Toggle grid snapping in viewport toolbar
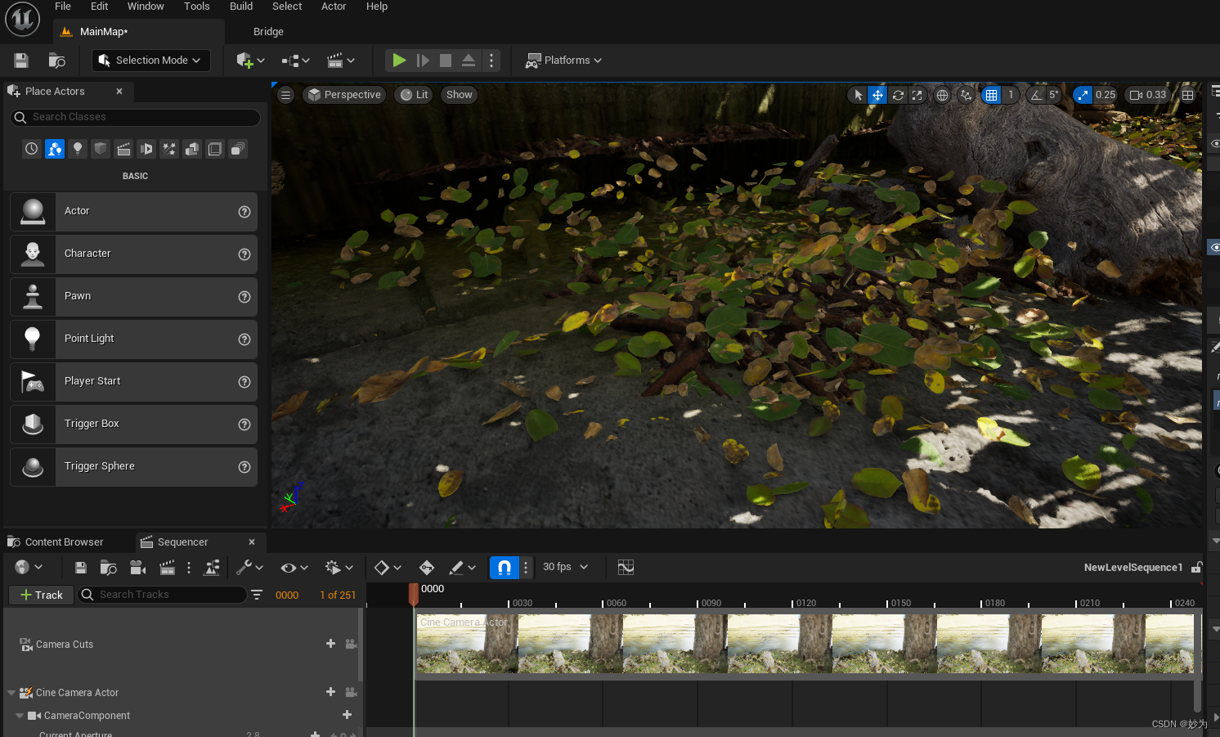 (x=991, y=95)
